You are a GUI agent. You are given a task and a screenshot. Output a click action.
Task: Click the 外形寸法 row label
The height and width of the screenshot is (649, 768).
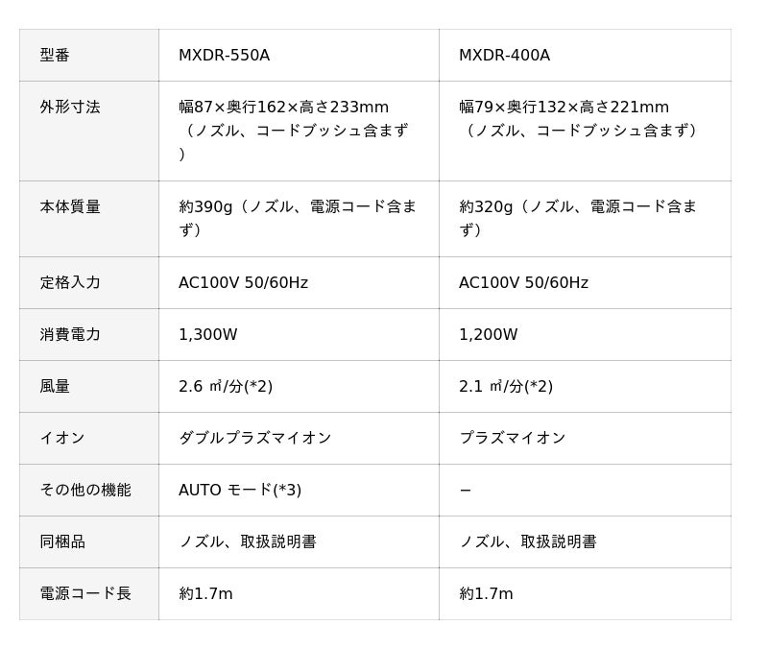tap(70, 107)
